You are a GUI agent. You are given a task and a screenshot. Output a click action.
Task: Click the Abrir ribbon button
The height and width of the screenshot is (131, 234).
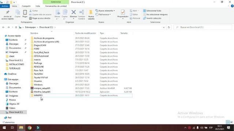[x=134, y=11]
